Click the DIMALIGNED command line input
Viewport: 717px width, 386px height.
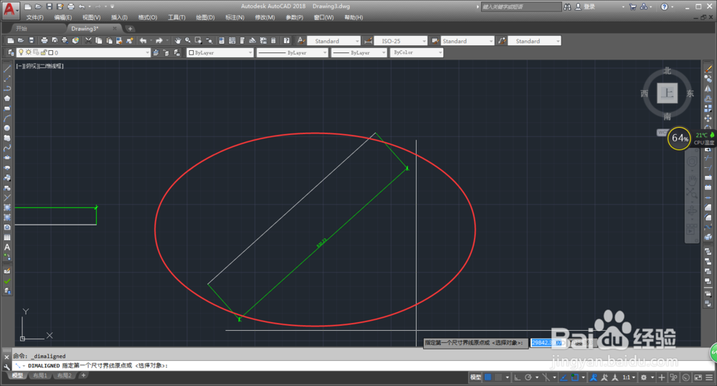tap(364, 365)
